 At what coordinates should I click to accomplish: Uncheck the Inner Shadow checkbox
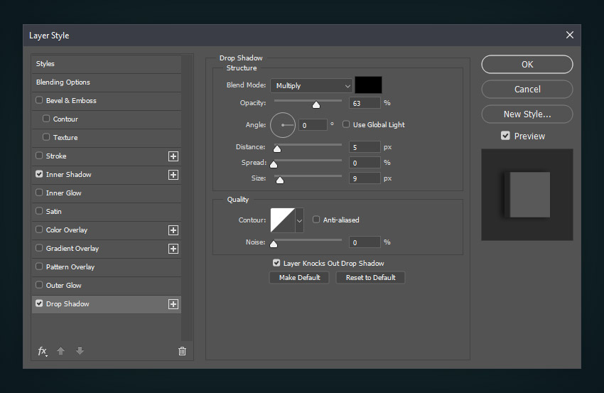pos(39,174)
